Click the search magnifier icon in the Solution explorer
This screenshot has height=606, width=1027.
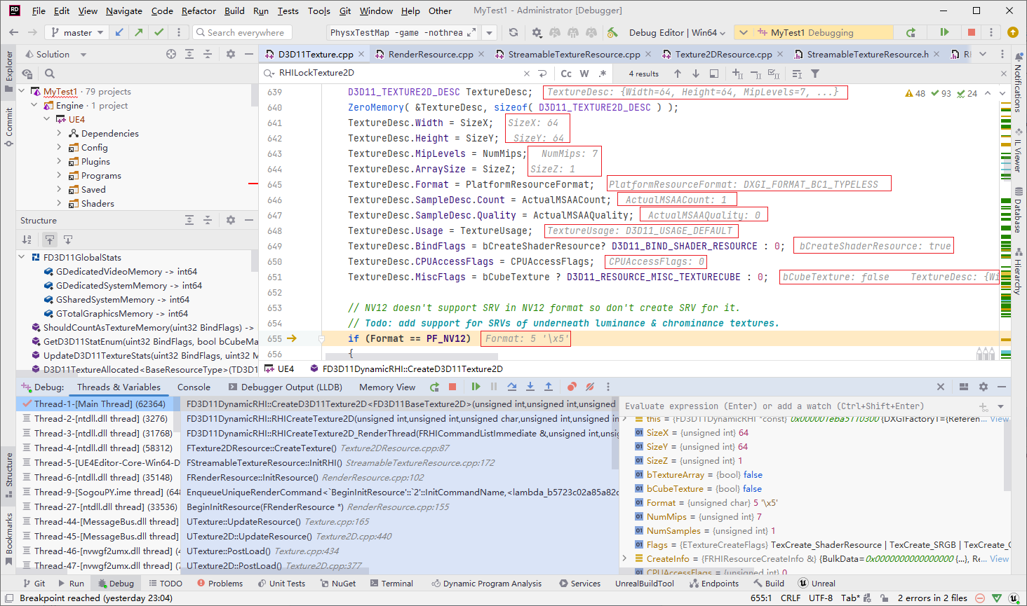pos(50,74)
